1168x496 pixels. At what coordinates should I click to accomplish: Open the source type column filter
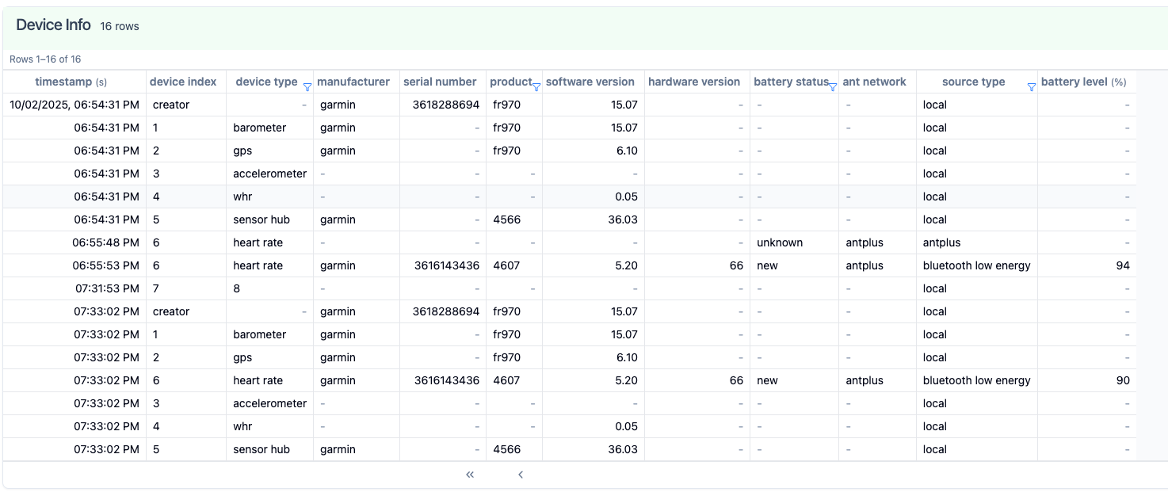pos(1031,87)
